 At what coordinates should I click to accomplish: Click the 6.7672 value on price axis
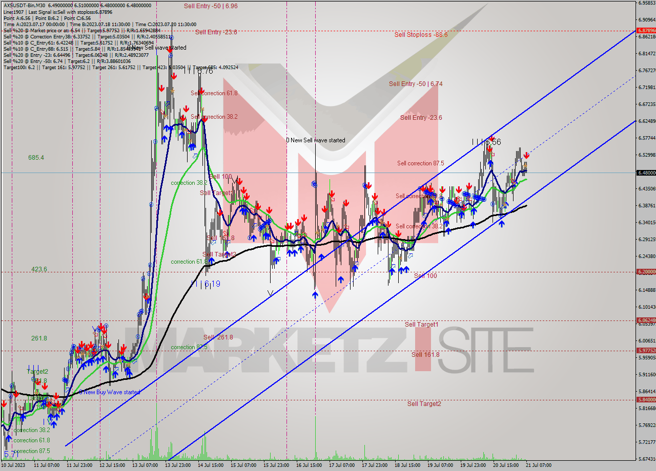(x=647, y=70)
